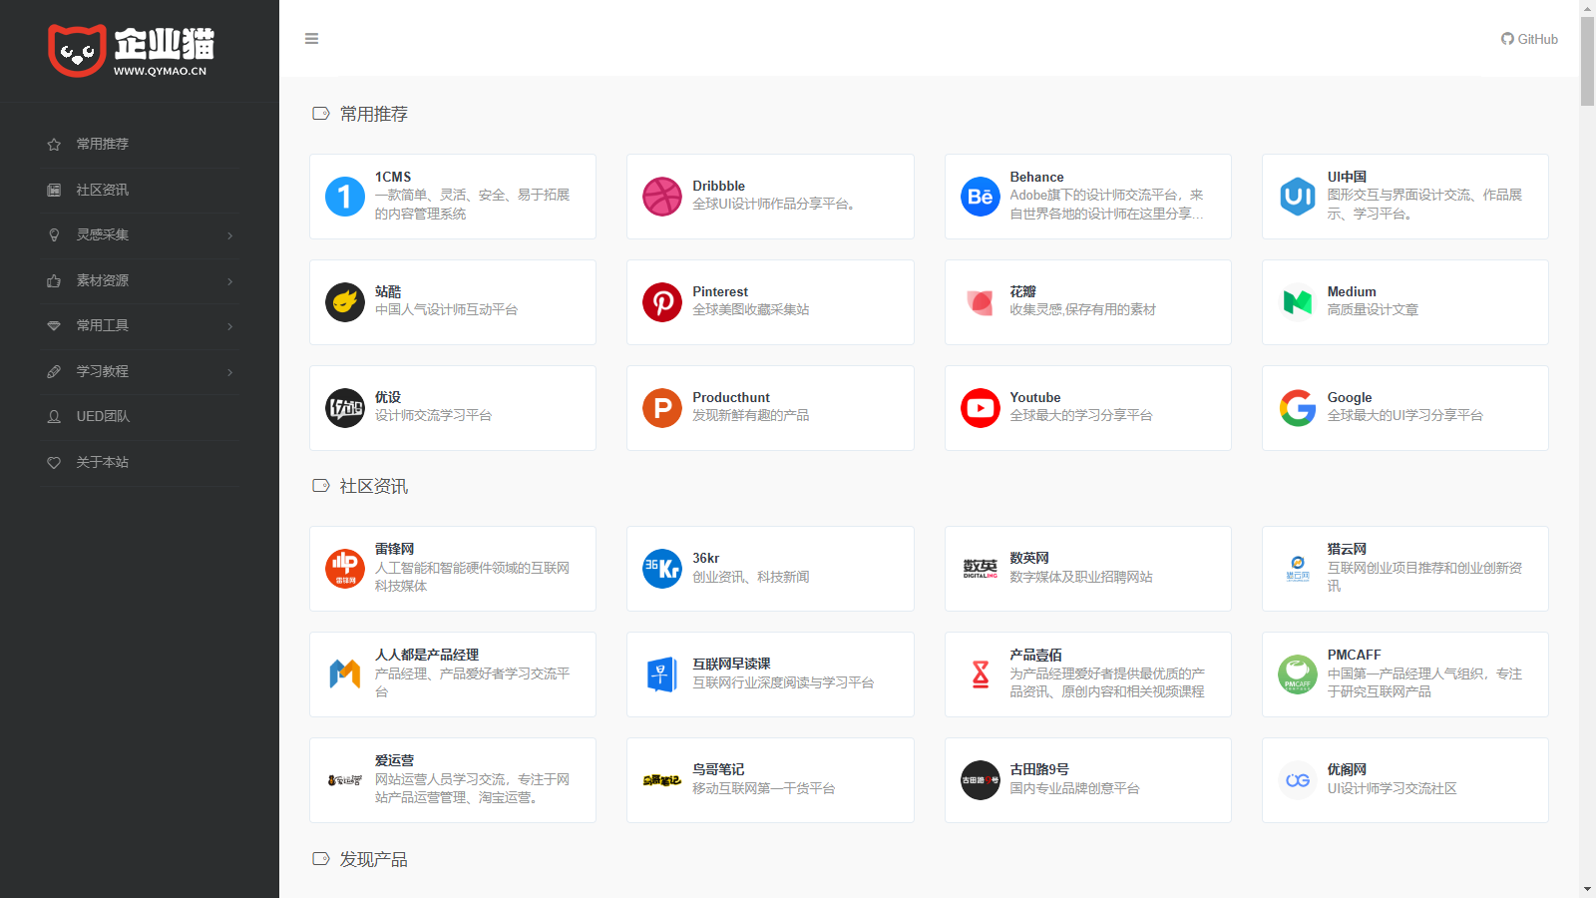
Task: Click the lightbulb icon beside 灵感采集
Action: pyautogui.click(x=54, y=235)
